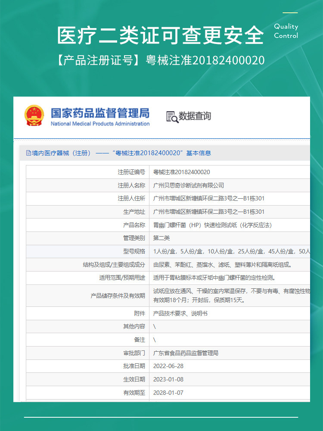323x431 pixels.
Task: Open the 国家药品监督管理局 title link
Action: point(100,113)
